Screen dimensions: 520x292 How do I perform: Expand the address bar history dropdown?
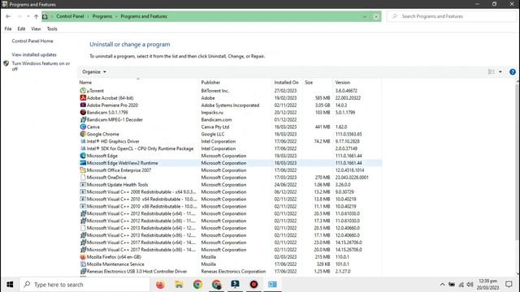365,16
